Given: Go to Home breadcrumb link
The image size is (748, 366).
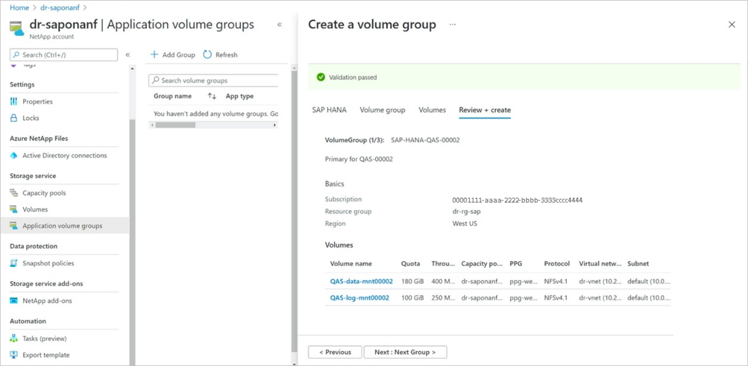Looking at the screenshot, I should pyautogui.click(x=20, y=7).
